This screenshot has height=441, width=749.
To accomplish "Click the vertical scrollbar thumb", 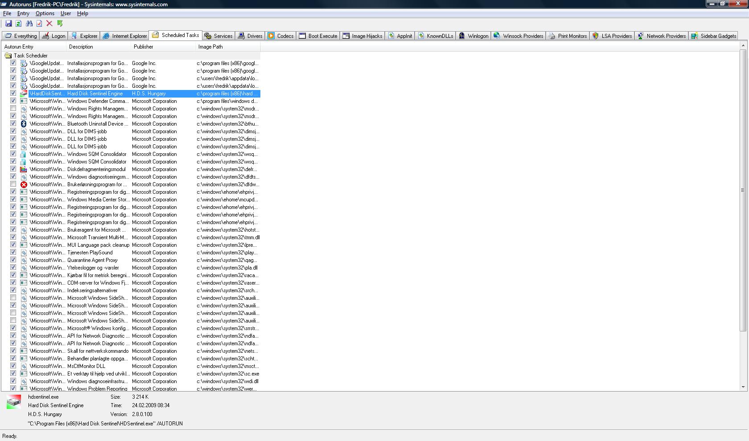I will (x=743, y=190).
